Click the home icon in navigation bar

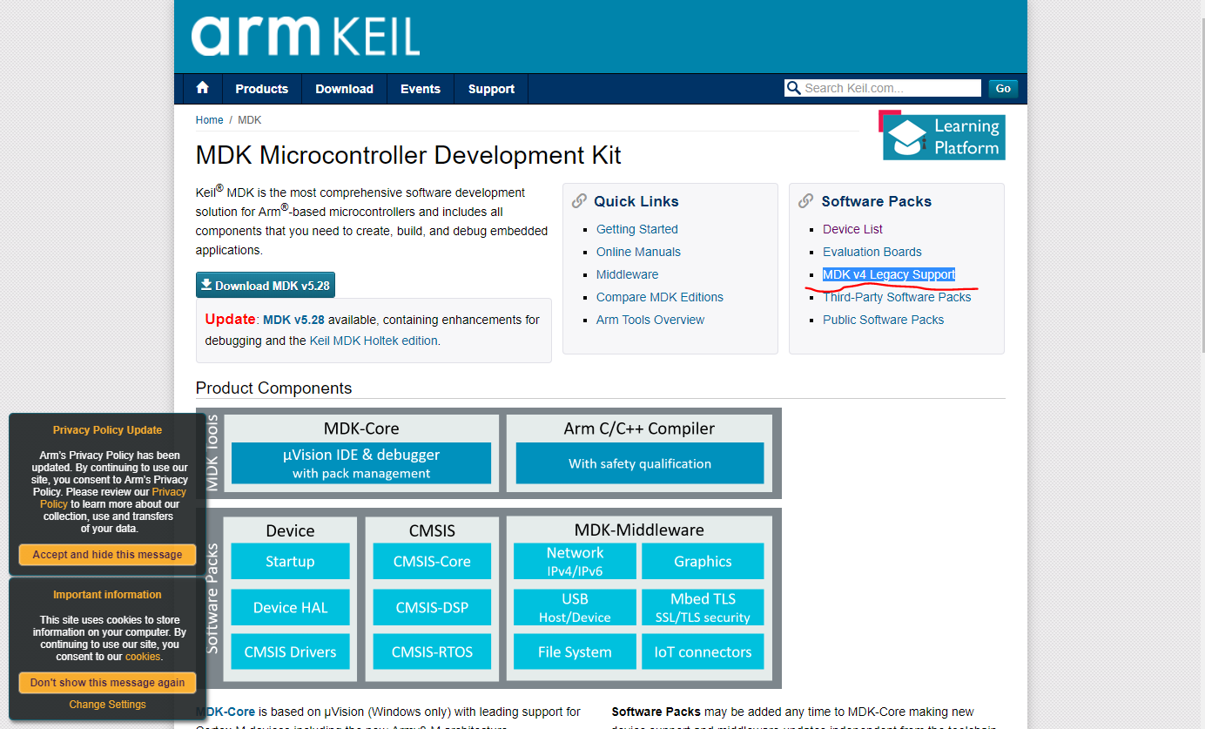(x=203, y=88)
